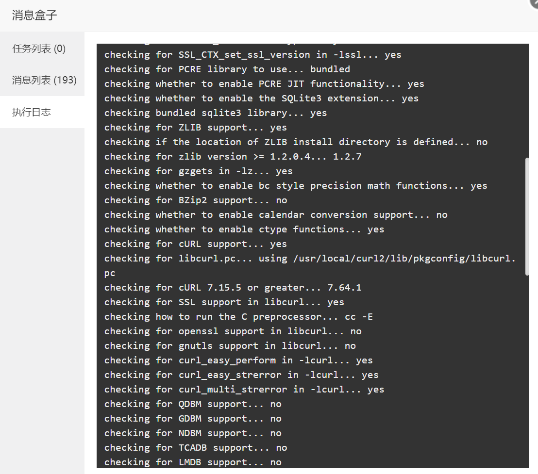Click the zlib version 1.2.7 line

[233, 157]
